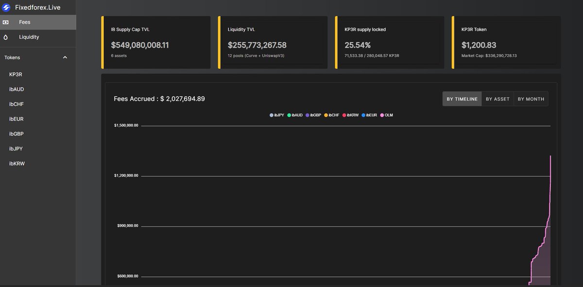Toggle ibAUD series in chart legend
The image size is (583, 287).
[x=295, y=115]
